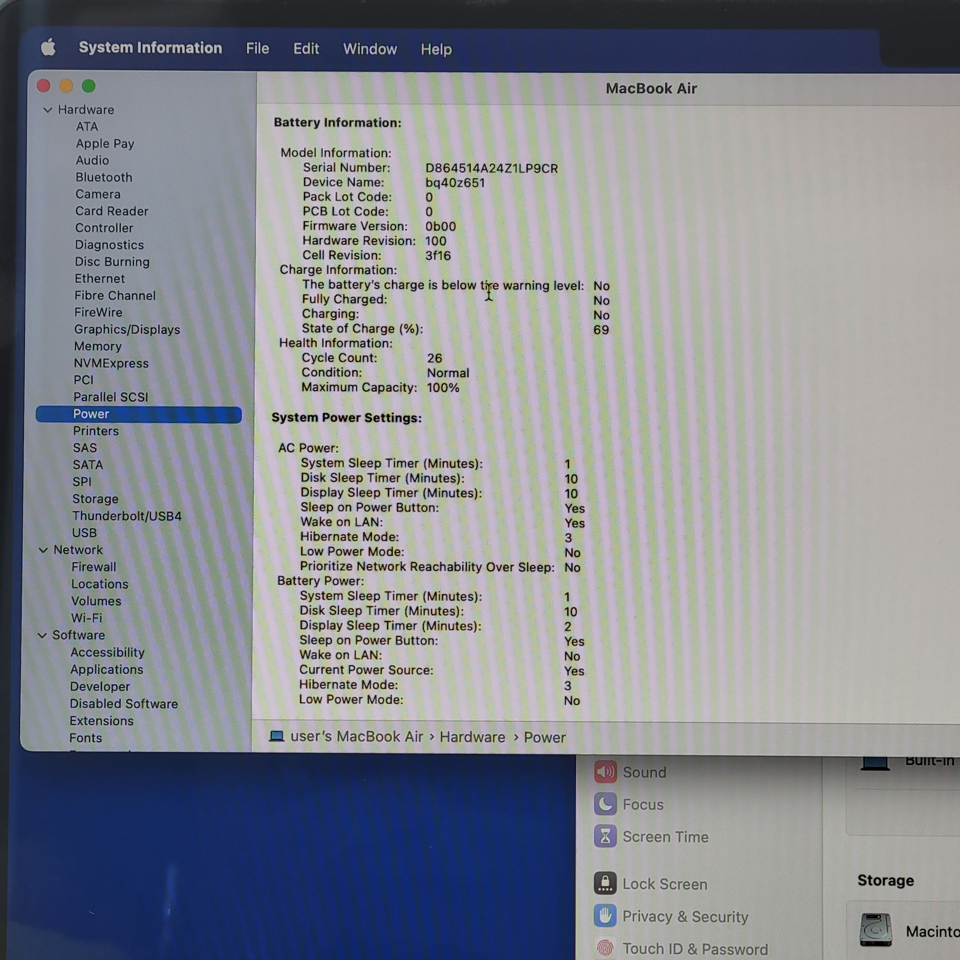Click the green zoom window button
The height and width of the screenshot is (960, 960).
point(88,86)
